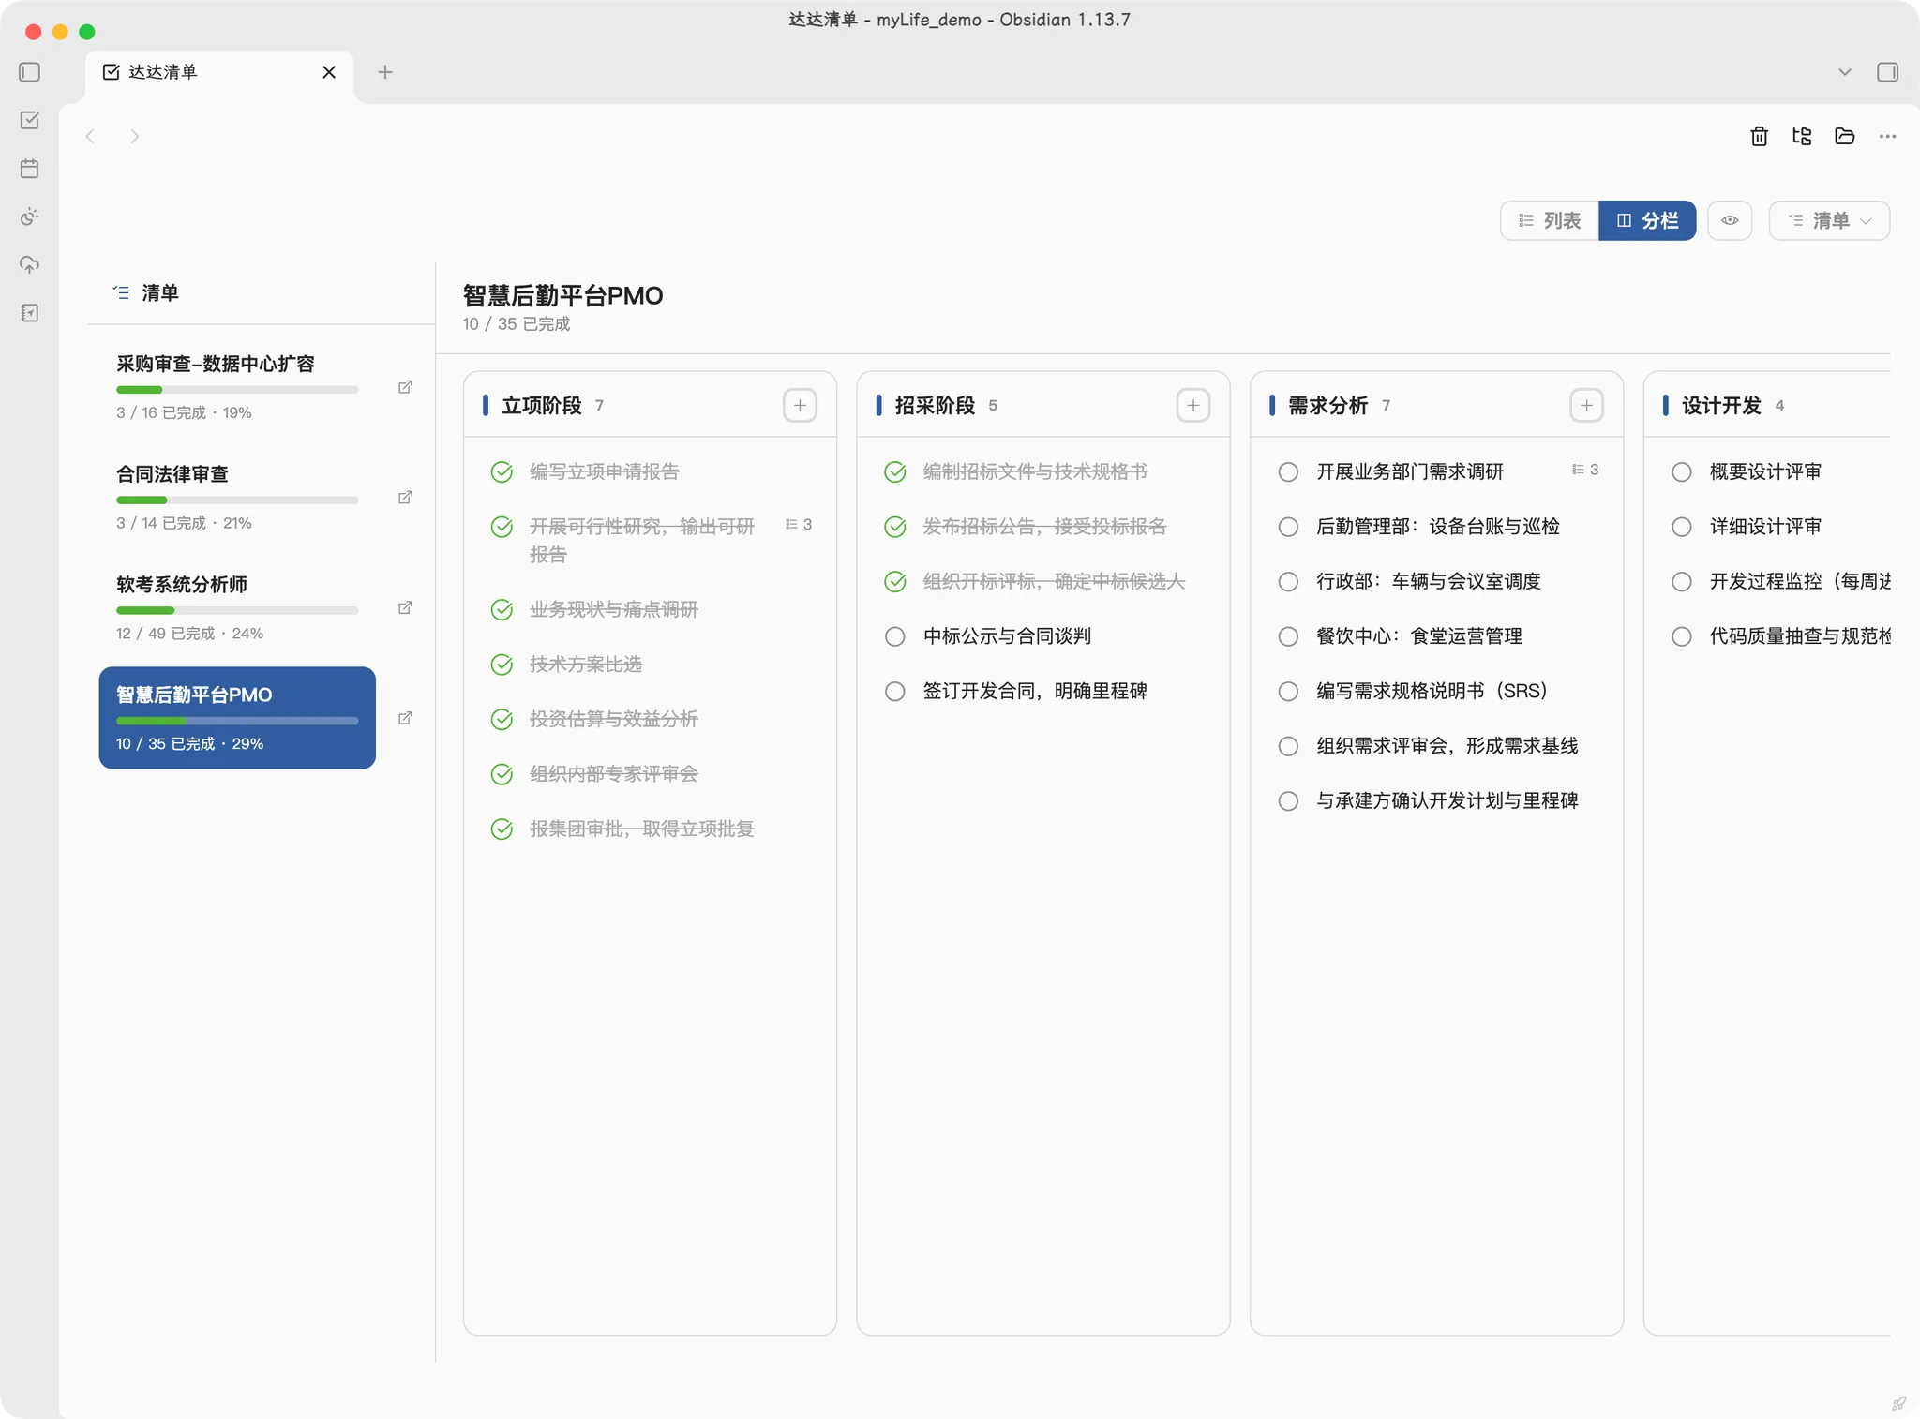
Task: Toggle the eye visibility button
Action: click(x=1730, y=221)
